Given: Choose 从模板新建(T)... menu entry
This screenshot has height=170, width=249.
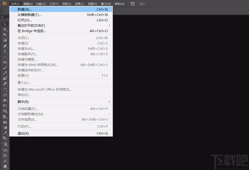Looking at the screenshot, I should [61, 15].
